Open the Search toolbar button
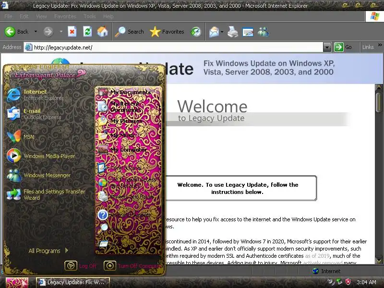 pyautogui.click(x=129, y=32)
